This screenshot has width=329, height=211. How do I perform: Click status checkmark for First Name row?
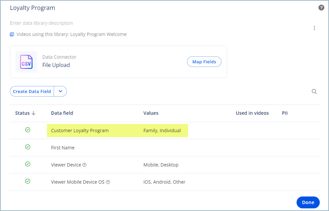click(28, 147)
